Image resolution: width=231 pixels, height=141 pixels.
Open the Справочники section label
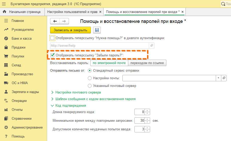(22, 118)
